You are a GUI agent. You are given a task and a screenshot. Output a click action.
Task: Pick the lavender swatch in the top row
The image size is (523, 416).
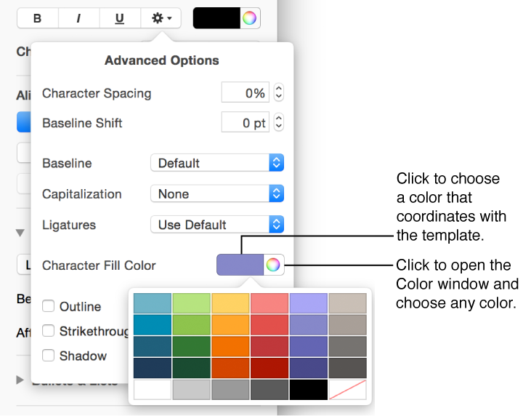pos(309,303)
